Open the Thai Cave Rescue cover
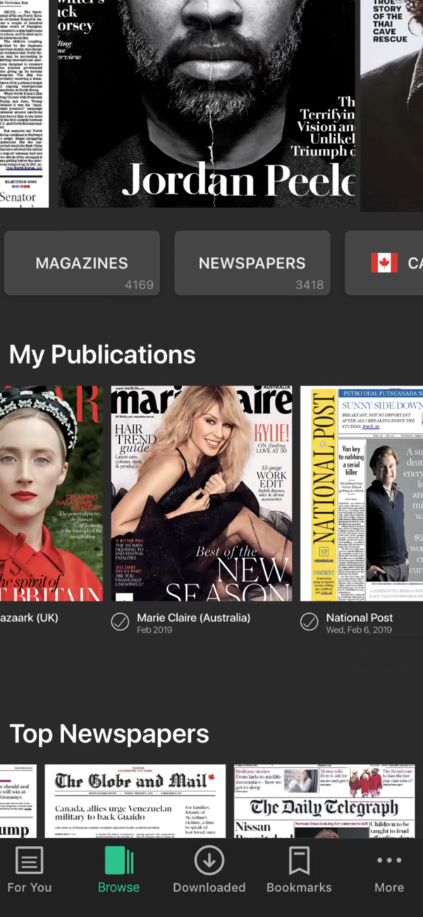423x917 pixels. [x=392, y=106]
